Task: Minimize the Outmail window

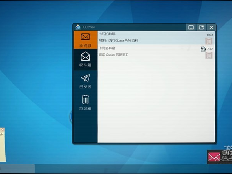Action: point(191,27)
